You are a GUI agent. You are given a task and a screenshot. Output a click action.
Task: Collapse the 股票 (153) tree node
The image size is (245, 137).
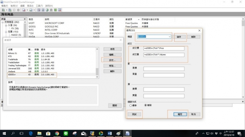[x=6, y=32]
